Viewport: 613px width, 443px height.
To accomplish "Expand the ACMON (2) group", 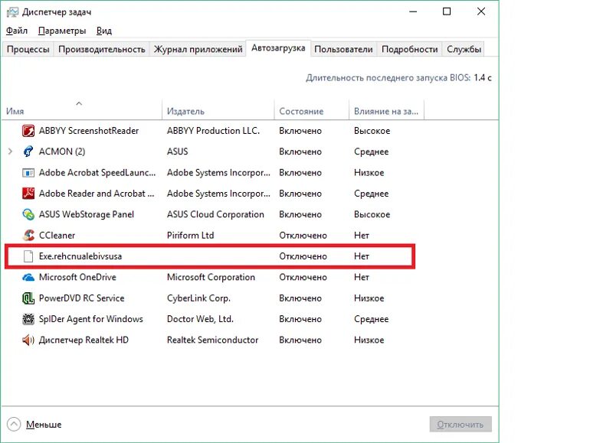I will (10, 151).
